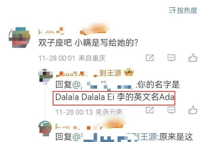Open the first commenter's pixelated avatar

(x=20, y=38)
